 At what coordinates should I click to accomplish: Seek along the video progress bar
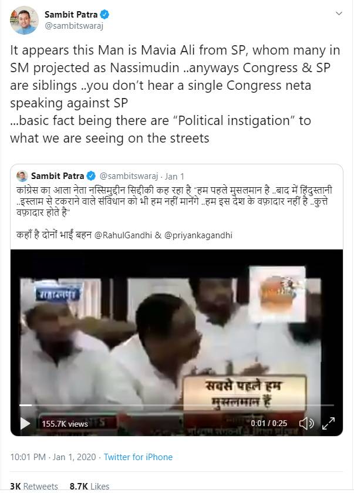176,406
